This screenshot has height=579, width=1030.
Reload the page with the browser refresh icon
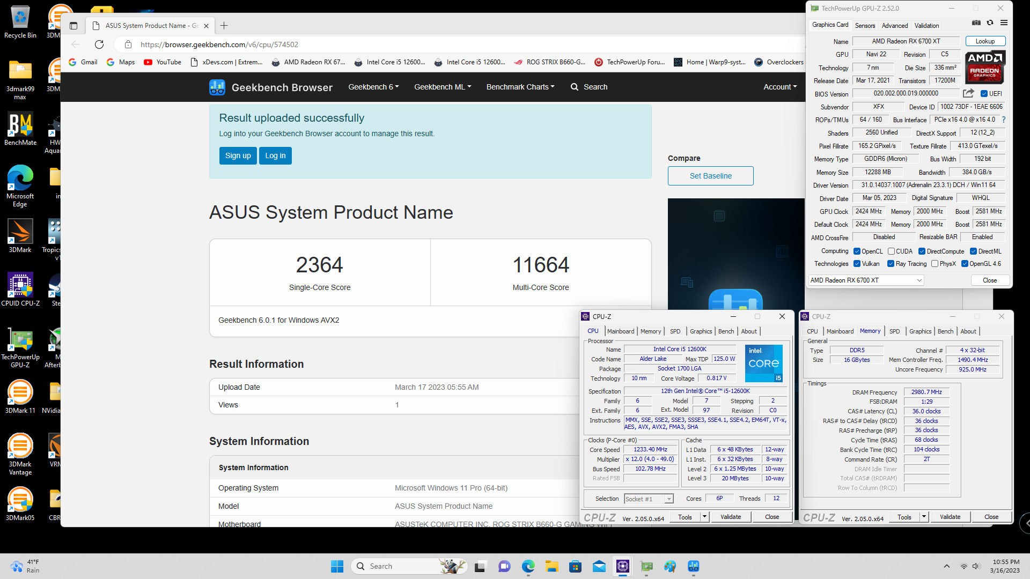point(99,44)
